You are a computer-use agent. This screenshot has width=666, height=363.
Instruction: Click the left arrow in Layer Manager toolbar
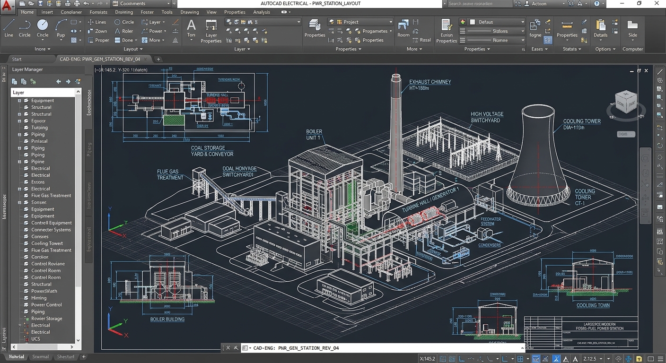(59, 81)
